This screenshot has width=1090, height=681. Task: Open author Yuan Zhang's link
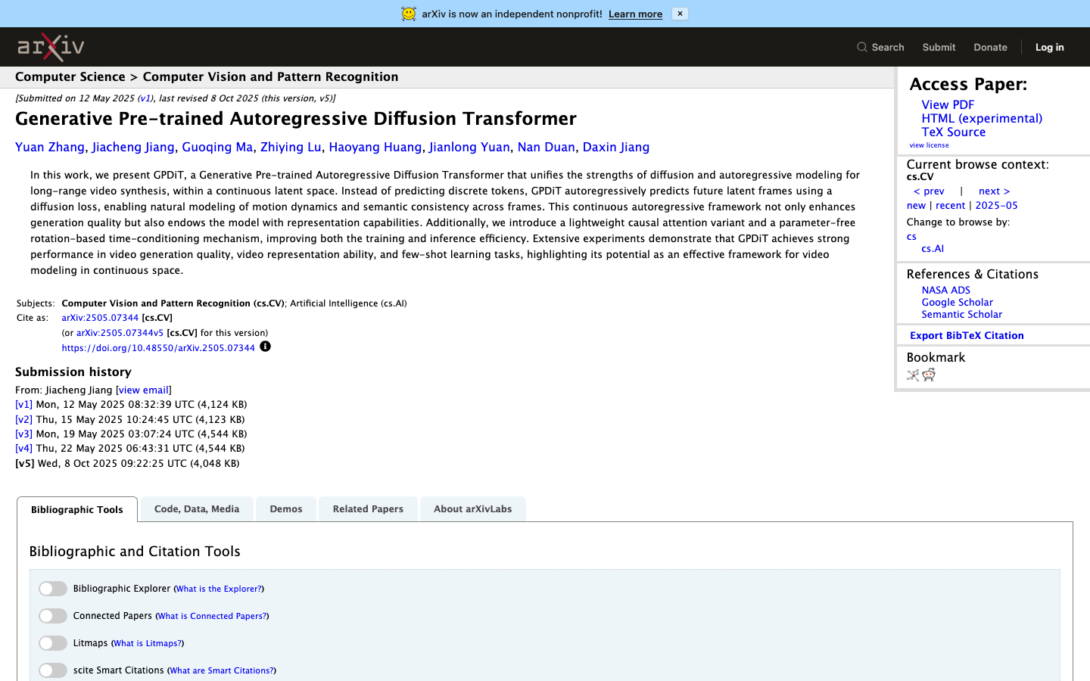click(50, 147)
